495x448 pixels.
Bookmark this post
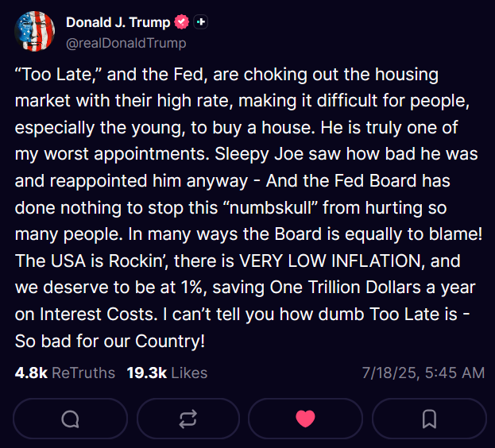(x=428, y=419)
